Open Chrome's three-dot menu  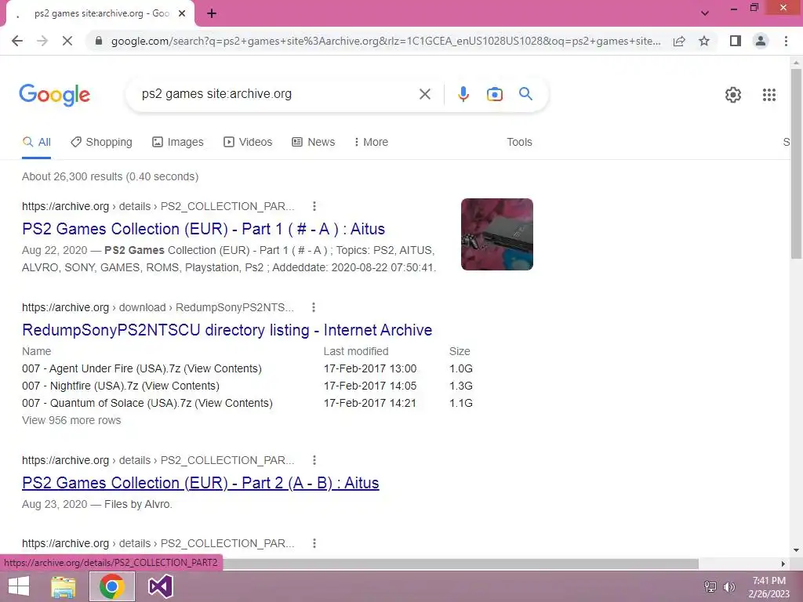[786, 41]
